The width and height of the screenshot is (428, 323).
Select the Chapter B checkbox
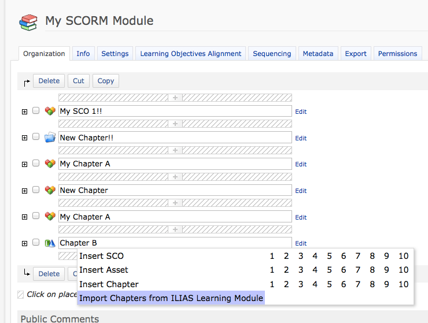point(36,242)
